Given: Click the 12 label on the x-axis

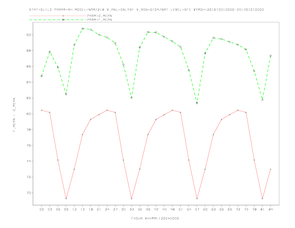Looking at the screenshot, I should pos(74,209).
